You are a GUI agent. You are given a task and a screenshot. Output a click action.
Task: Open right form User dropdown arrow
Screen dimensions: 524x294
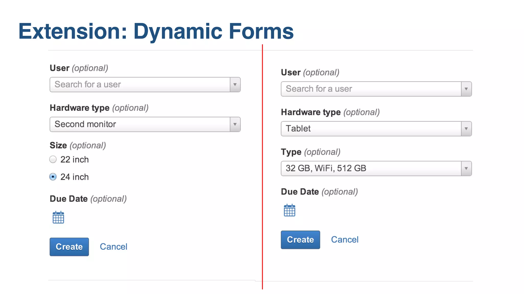click(466, 89)
